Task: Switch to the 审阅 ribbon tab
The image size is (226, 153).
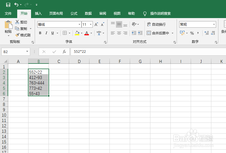Action: pos(103,14)
